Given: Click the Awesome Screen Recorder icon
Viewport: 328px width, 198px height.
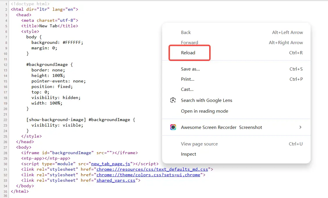Looking at the screenshot, I should pos(173,127).
